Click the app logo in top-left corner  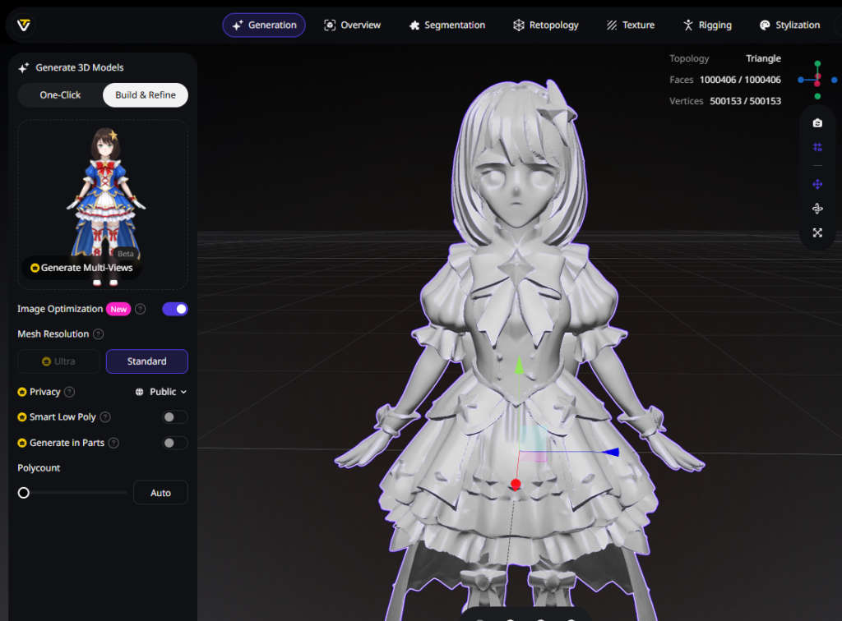point(24,25)
